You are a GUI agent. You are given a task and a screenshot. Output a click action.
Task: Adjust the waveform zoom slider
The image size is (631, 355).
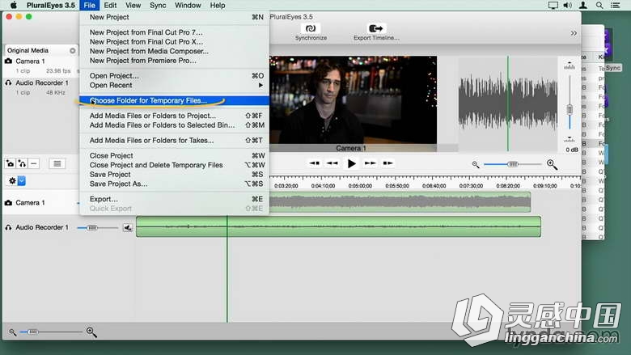[512, 164]
